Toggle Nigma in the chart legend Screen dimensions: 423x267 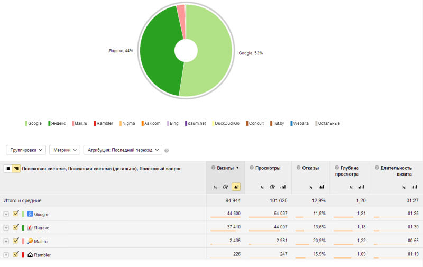coord(127,123)
